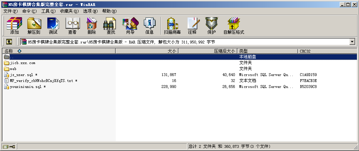Click the 添加 (Add) toolbar icon

click(14, 26)
